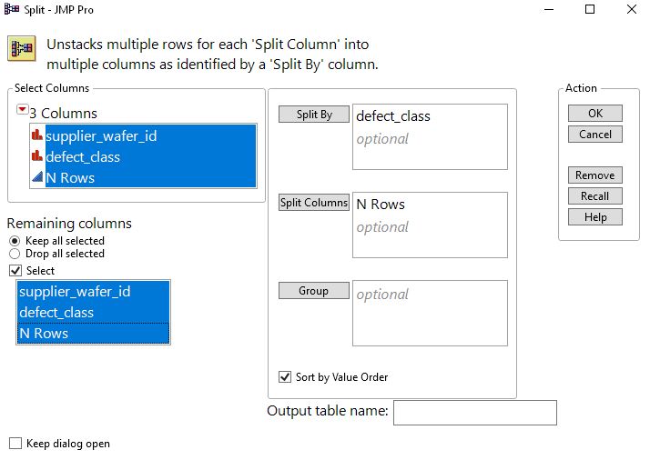Click OK to run the split
Screen dimensions: 650x460
[595, 114]
